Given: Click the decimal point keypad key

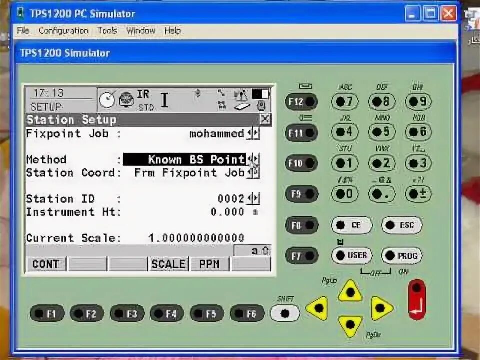Looking at the screenshot, I should tap(381, 194).
